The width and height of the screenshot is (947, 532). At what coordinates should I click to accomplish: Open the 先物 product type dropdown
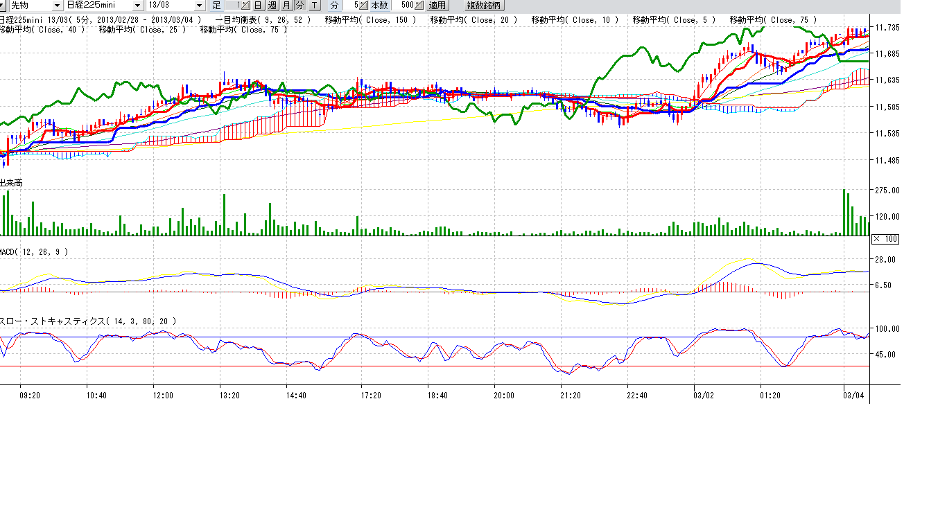(57, 6)
